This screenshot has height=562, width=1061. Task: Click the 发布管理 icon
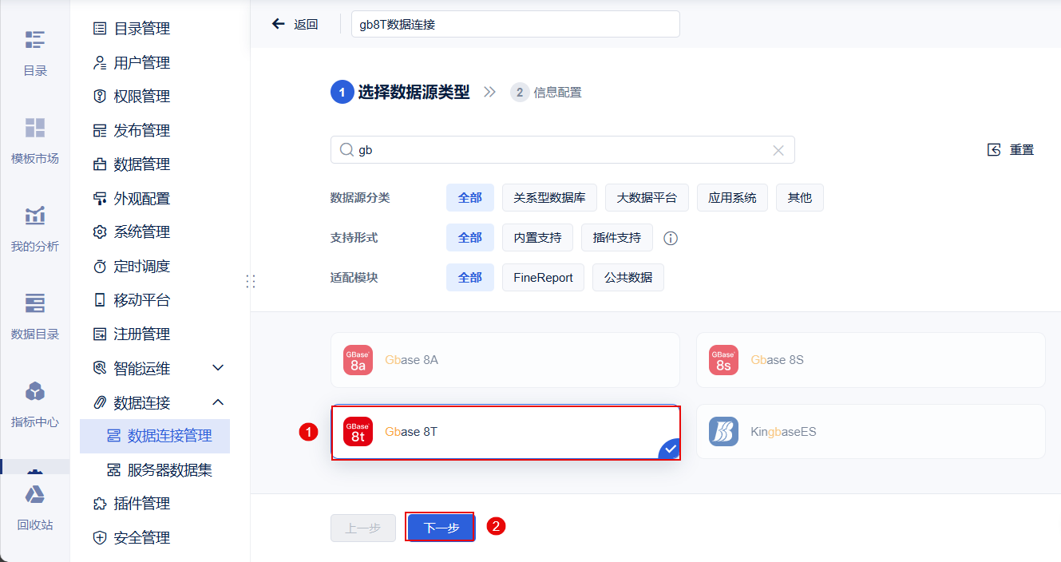click(x=100, y=130)
